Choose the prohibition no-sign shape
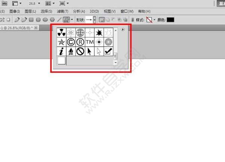 (x=80, y=51)
